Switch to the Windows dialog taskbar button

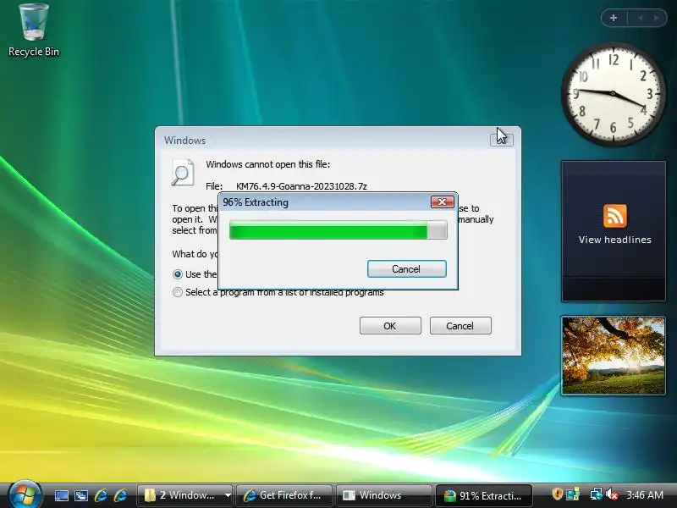[x=384, y=495]
